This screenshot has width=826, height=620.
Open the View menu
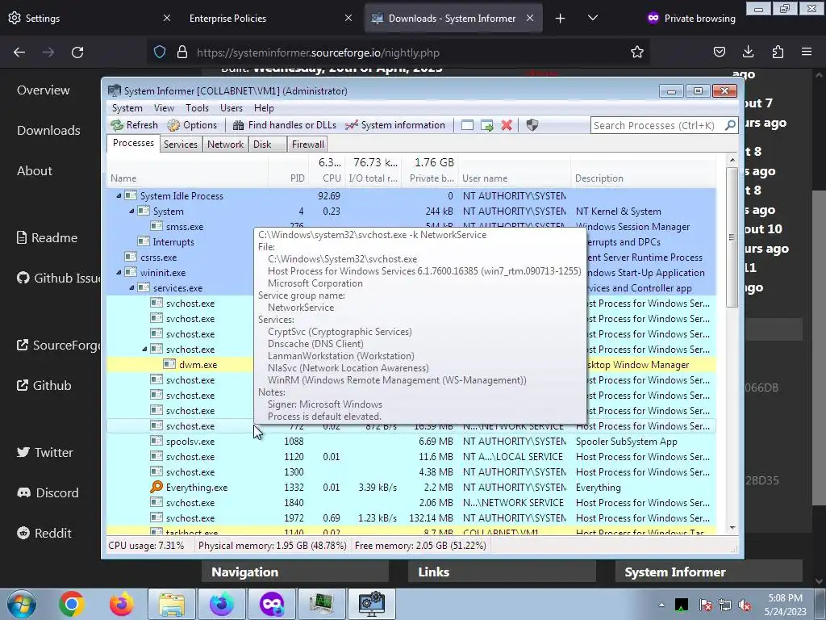pyautogui.click(x=164, y=108)
